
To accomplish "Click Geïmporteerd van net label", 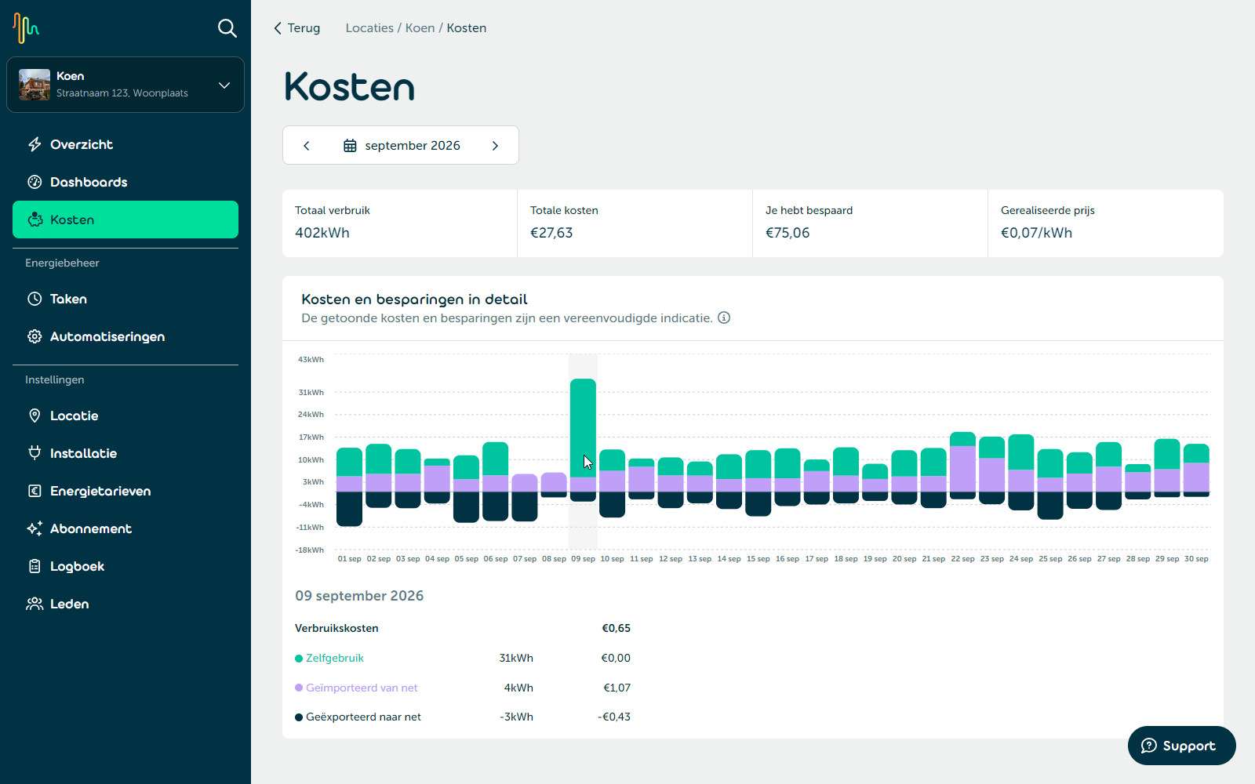I will pyautogui.click(x=362, y=688).
